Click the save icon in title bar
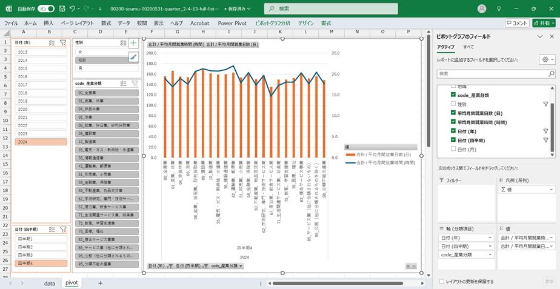This screenshot has width=560, height=289. pyautogui.click(x=61, y=9)
